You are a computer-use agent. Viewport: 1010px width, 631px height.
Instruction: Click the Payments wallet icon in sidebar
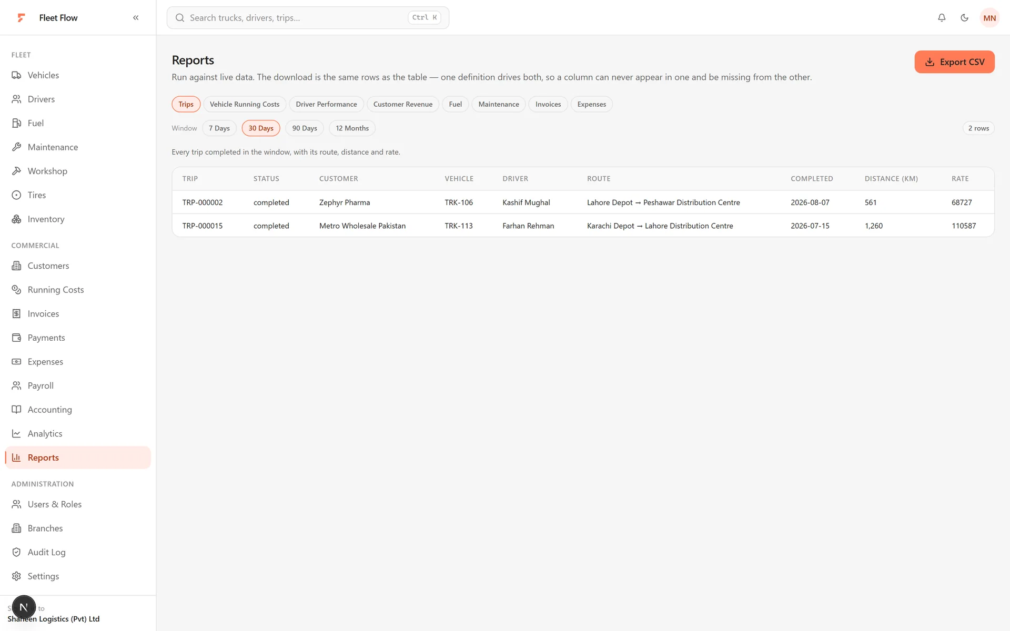[17, 338]
